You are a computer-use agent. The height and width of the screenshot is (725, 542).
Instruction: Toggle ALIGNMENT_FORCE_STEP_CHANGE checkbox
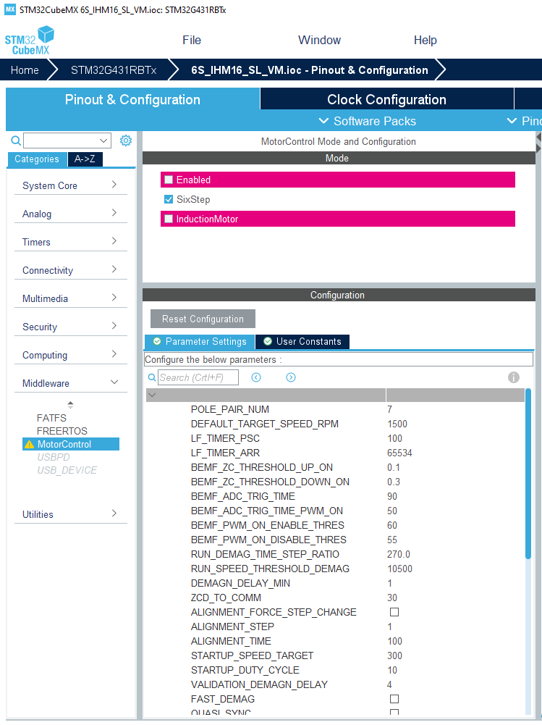pos(394,612)
